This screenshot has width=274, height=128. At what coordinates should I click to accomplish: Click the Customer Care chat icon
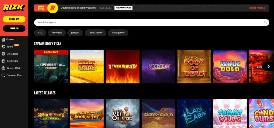click(3, 75)
